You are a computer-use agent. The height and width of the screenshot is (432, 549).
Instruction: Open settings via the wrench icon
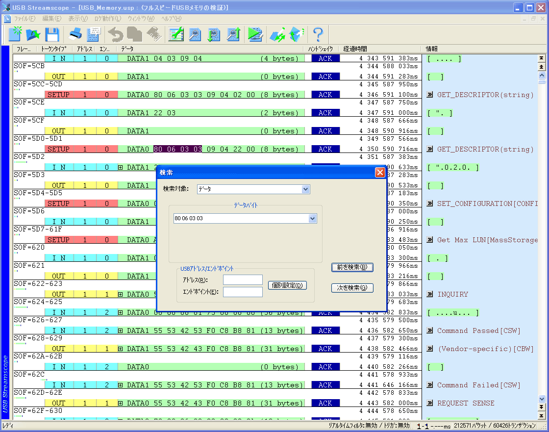(176, 34)
